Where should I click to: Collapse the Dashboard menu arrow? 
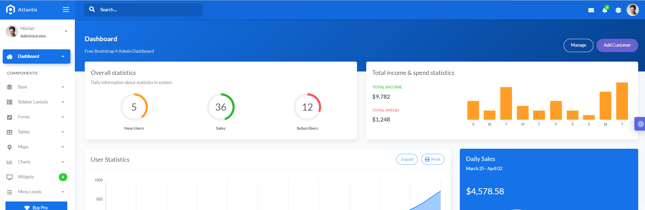tap(63, 56)
